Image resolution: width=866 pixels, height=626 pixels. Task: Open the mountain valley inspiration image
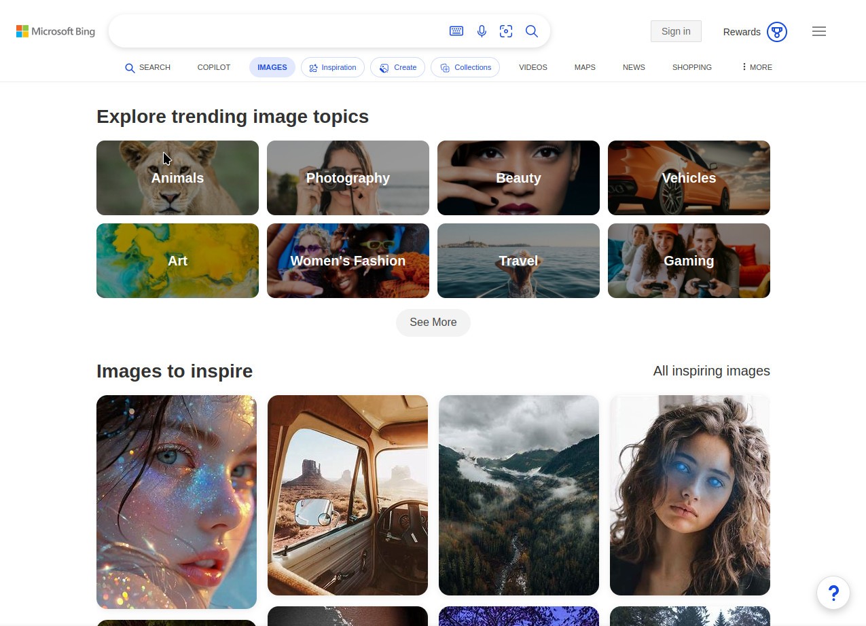pos(518,495)
